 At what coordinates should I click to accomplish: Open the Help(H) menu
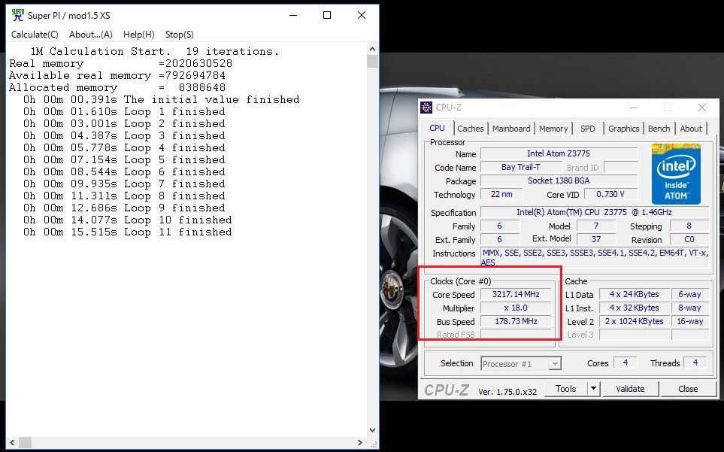click(138, 35)
